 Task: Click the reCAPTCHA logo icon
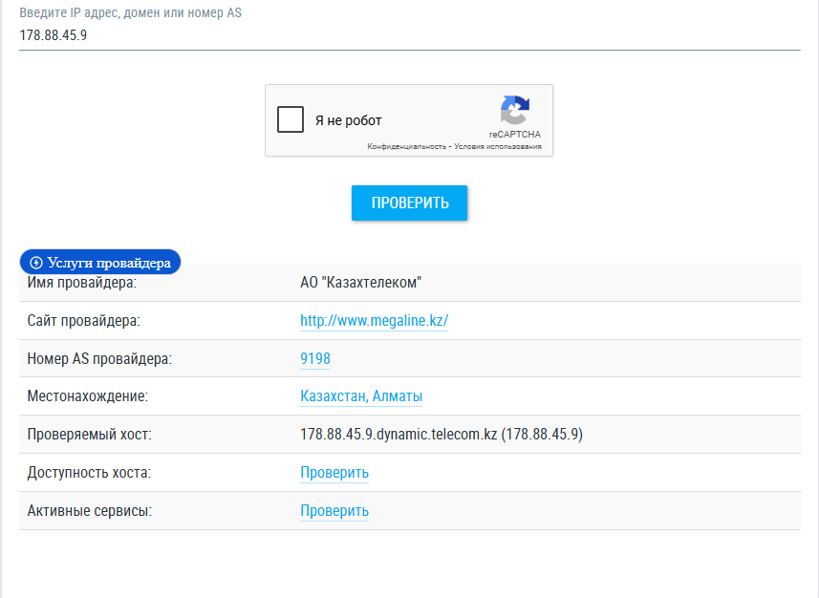pos(515,110)
